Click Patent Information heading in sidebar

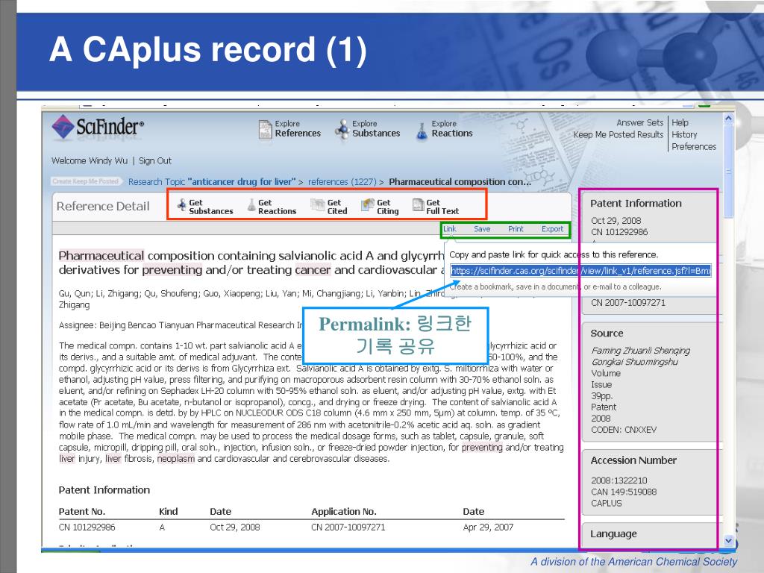(636, 204)
